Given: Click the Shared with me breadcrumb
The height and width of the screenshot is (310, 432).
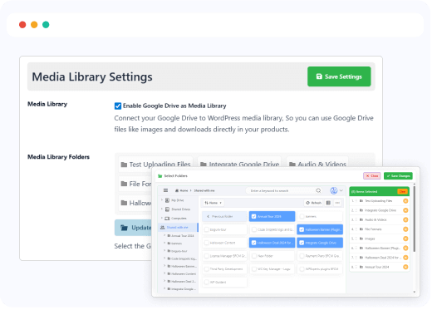Looking at the screenshot, I should pos(205,191).
